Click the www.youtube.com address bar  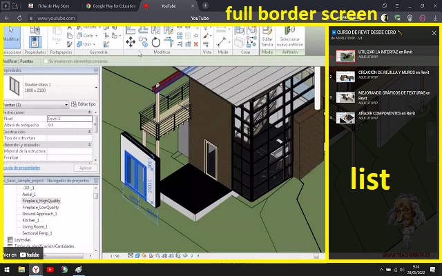[56, 18]
